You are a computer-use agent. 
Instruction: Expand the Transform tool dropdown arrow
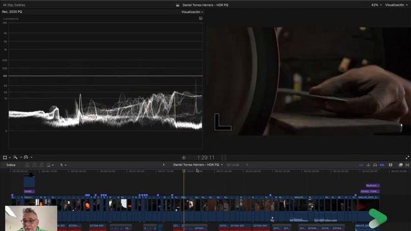tap(10, 157)
